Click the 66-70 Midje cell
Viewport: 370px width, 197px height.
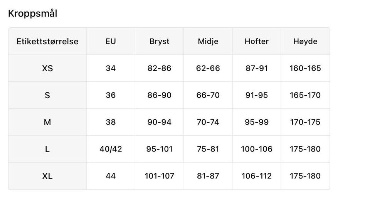(208, 95)
